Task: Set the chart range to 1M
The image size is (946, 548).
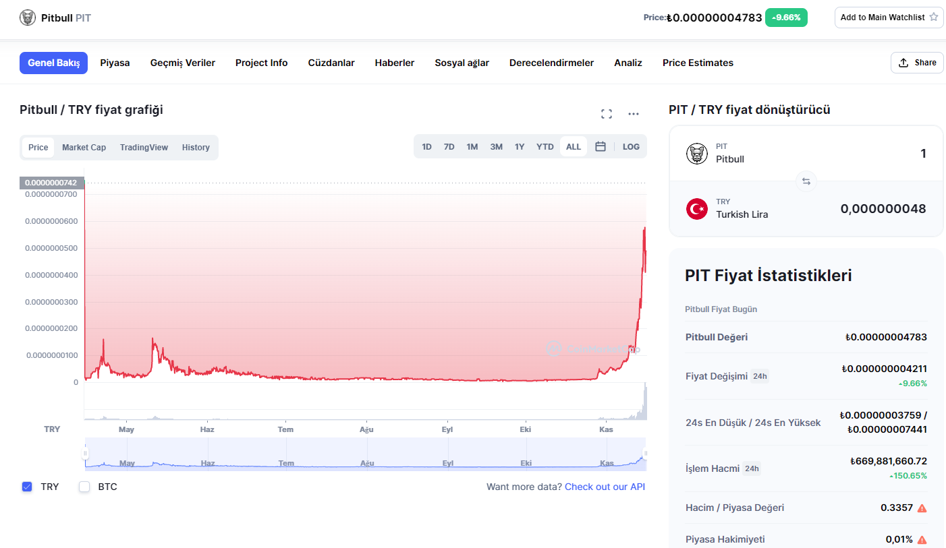Action: (x=472, y=147)
